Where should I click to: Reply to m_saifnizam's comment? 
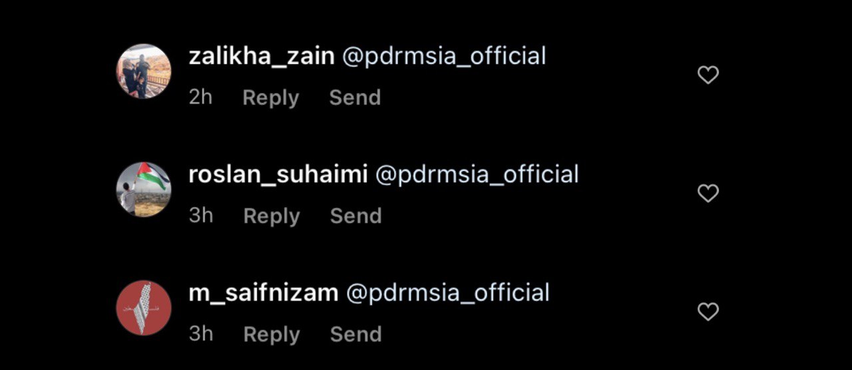272,335
